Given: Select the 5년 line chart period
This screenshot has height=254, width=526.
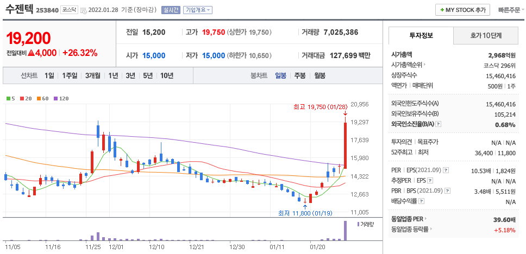Looking at the screenshot, I should [x=148, y=76].
